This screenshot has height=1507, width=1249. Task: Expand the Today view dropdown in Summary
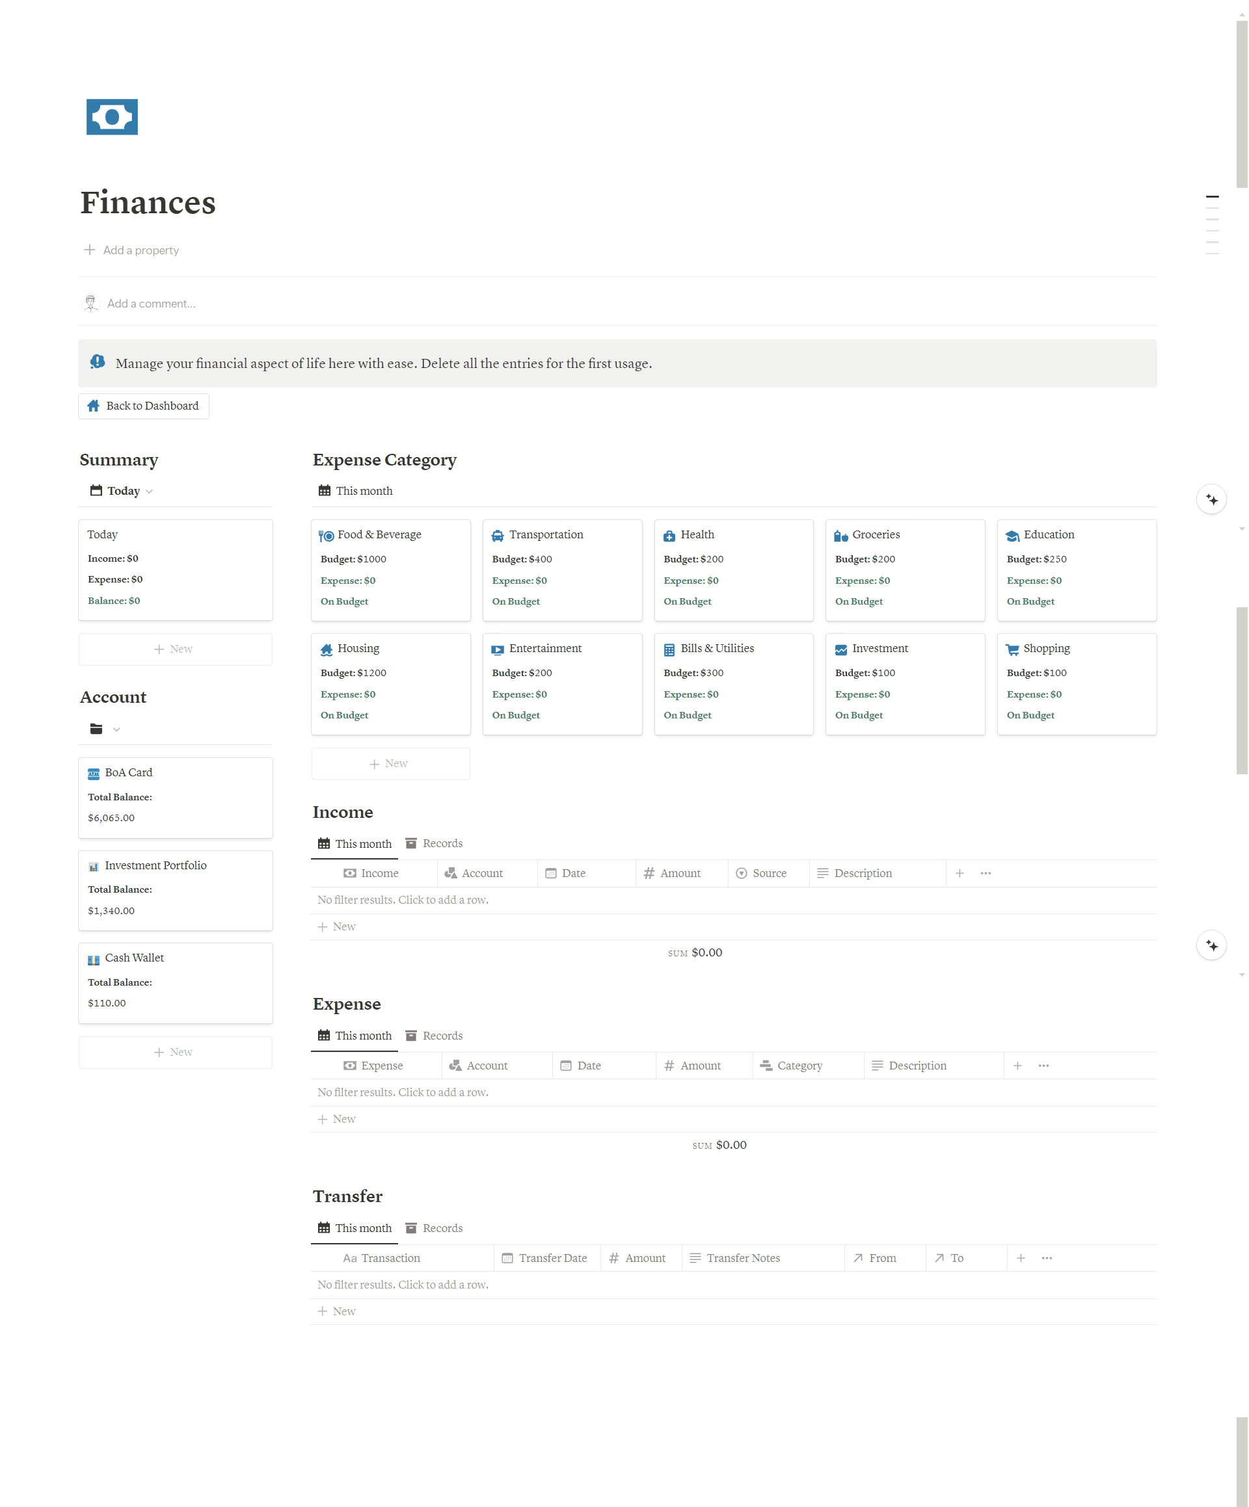click(149, 491)
